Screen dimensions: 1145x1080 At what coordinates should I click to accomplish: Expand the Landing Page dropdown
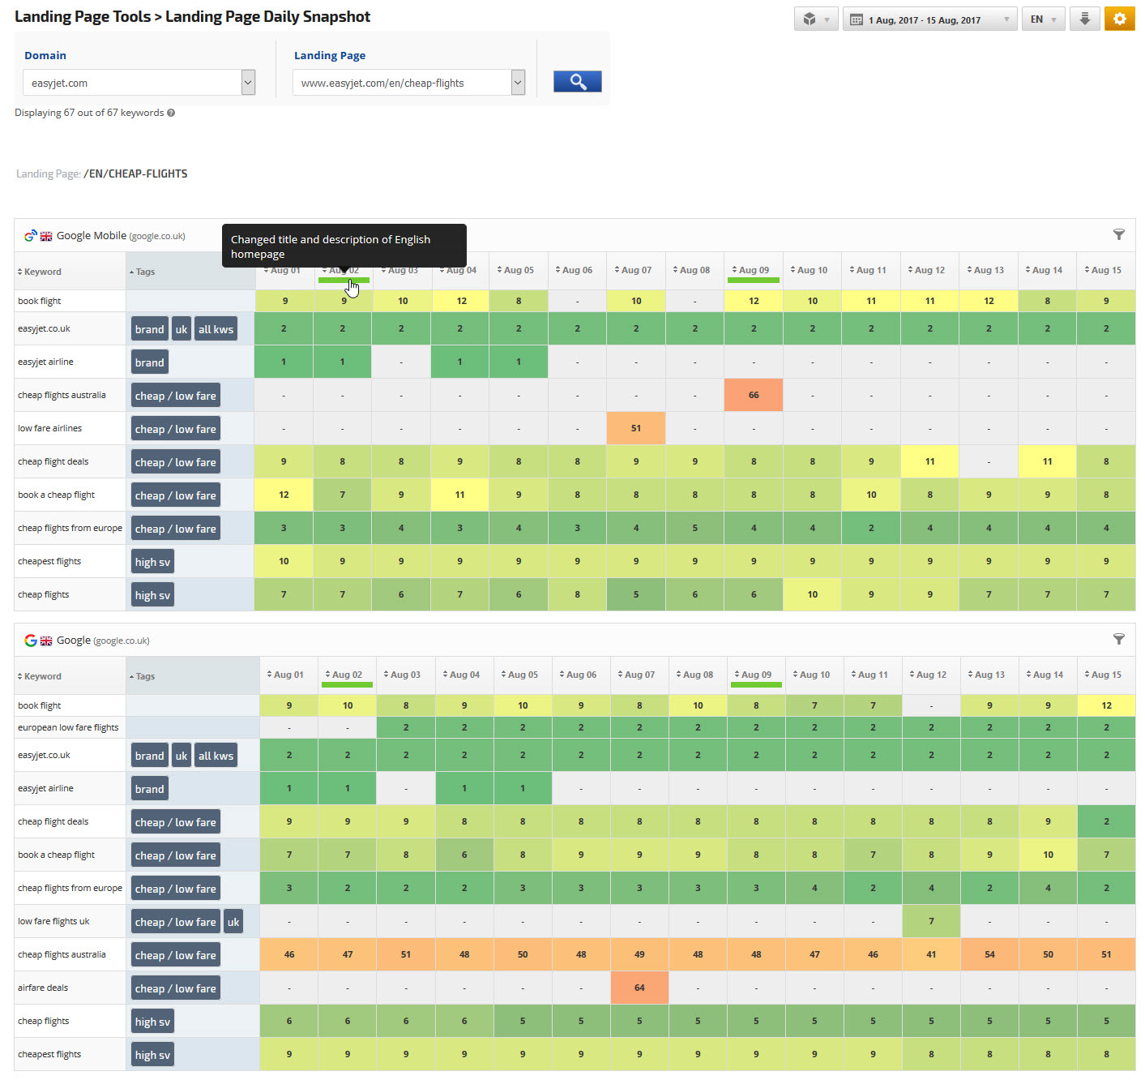tap(518, 83)
